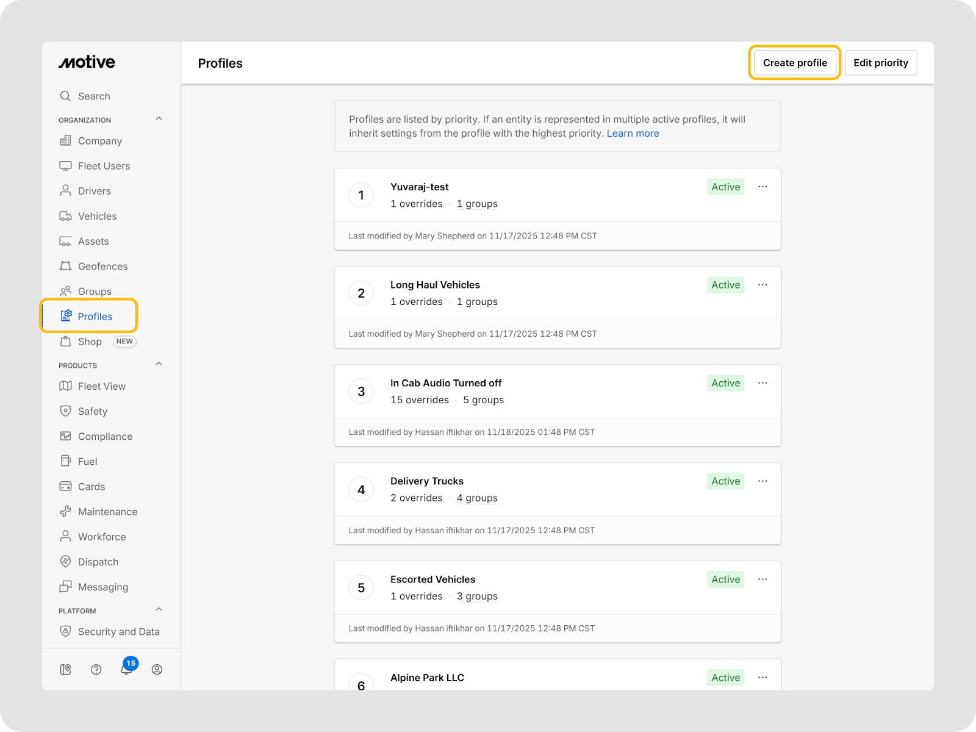The image size is (976, 732).
Task: Follow the Learn more link
Action: point(633,134)
